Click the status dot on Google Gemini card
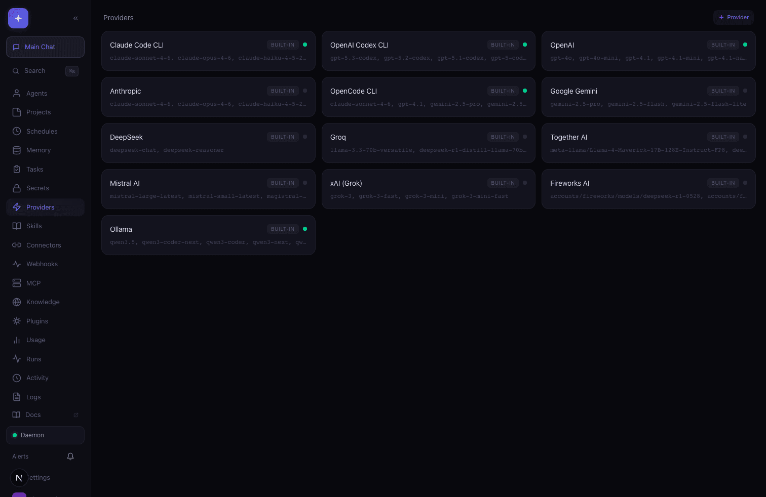This screenshot has height=497, width=766. [x=745, y=91]
